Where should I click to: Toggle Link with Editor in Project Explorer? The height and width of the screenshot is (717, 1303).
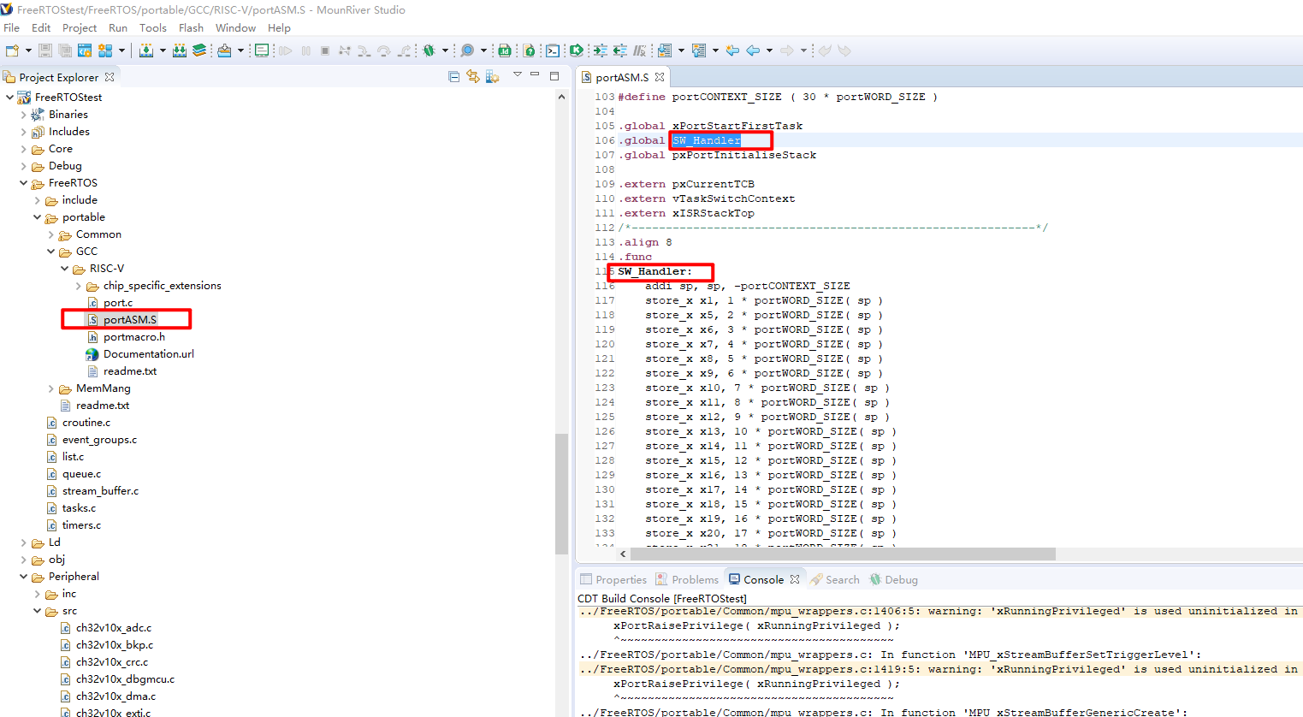click(x=473, y=77)
